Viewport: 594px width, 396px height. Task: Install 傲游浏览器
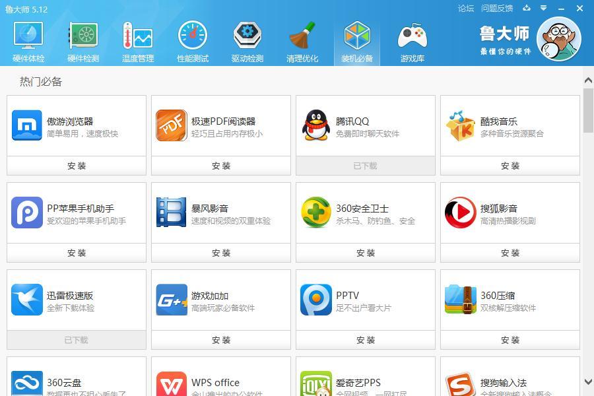pos(77,166)
